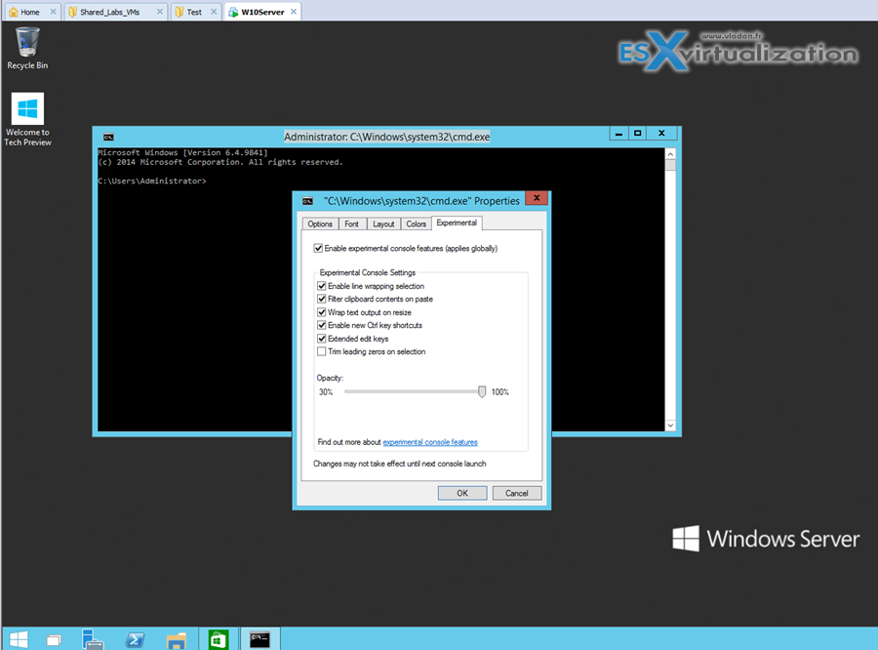Click Cancel in the Properties dialog
This screenshot has height=650, width=878.
point(516,493)
